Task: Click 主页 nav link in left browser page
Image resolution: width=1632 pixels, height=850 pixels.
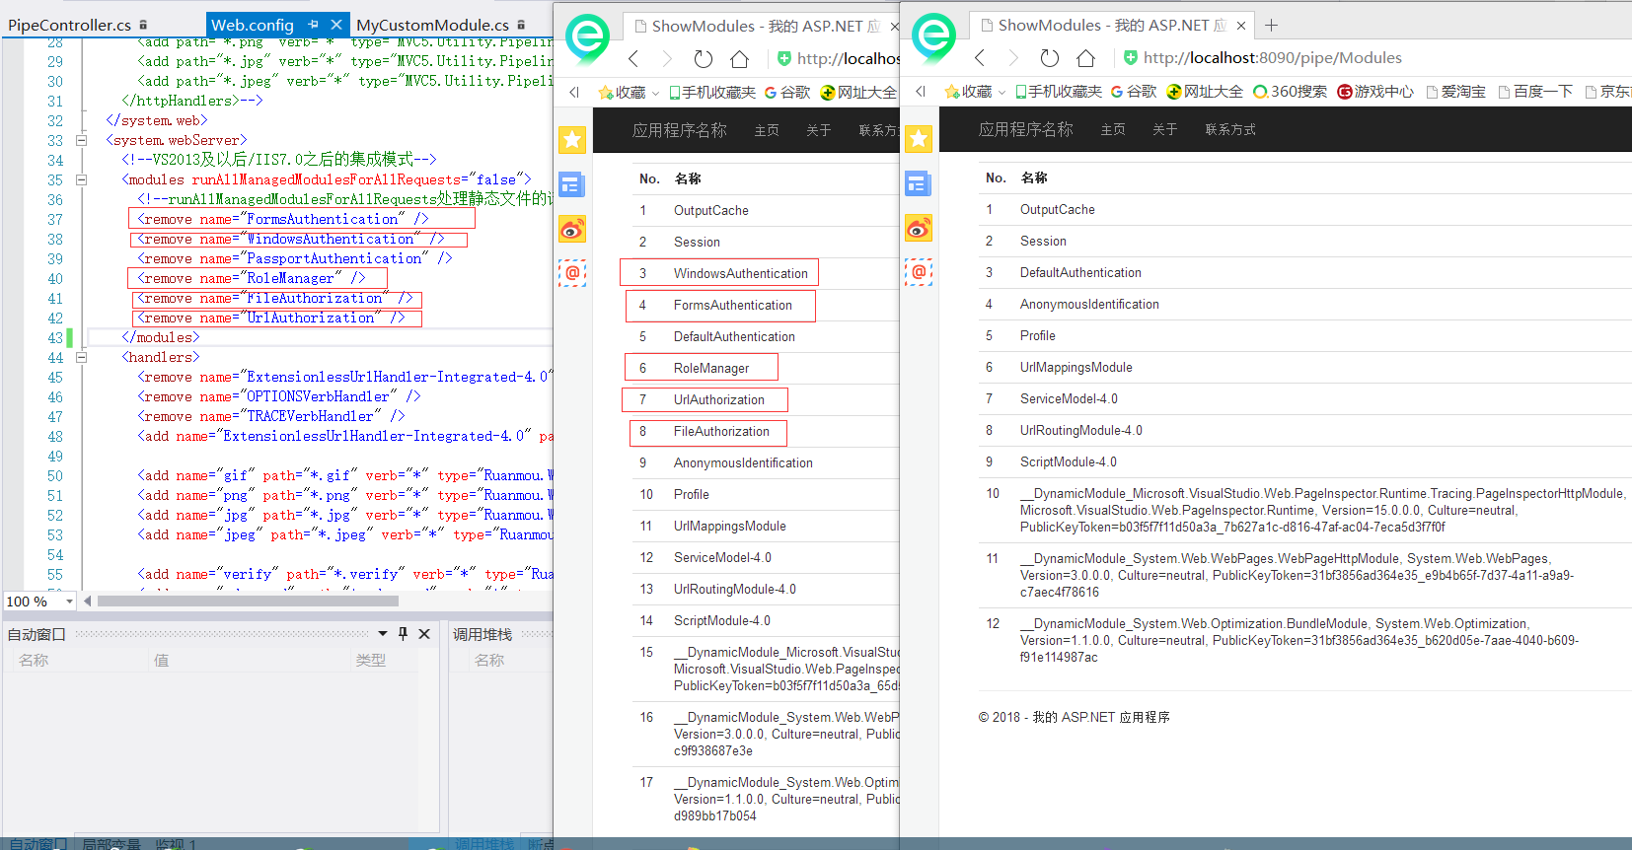Action: pyautogui.click(x=767, y=130)
